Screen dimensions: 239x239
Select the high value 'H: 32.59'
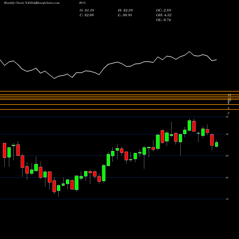pyautogui.click(x=125, y=10)
